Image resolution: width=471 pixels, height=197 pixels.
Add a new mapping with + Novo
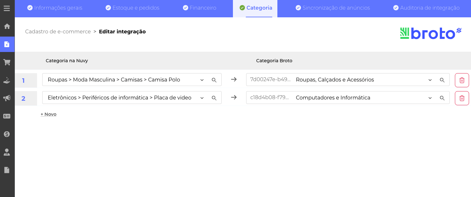[48, 114]
